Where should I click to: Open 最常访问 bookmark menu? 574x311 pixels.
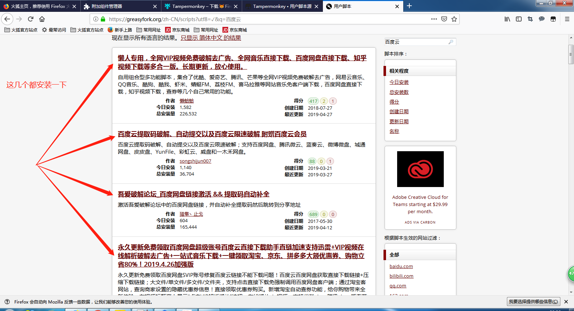coord(54,30)
